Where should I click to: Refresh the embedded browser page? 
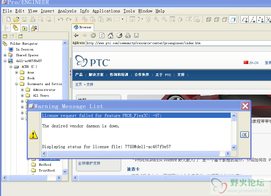pyautogui.click(x=102, y=35)
